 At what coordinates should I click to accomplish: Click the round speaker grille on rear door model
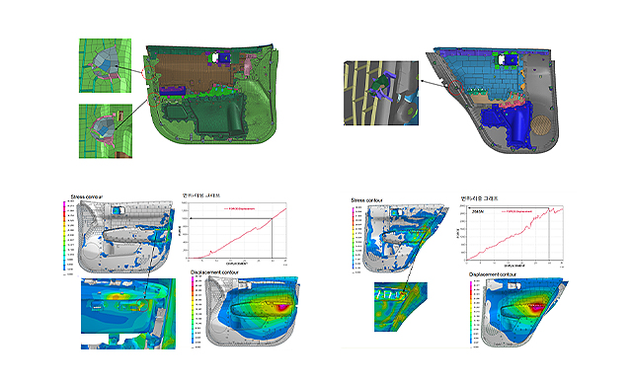tap(541, 125)
